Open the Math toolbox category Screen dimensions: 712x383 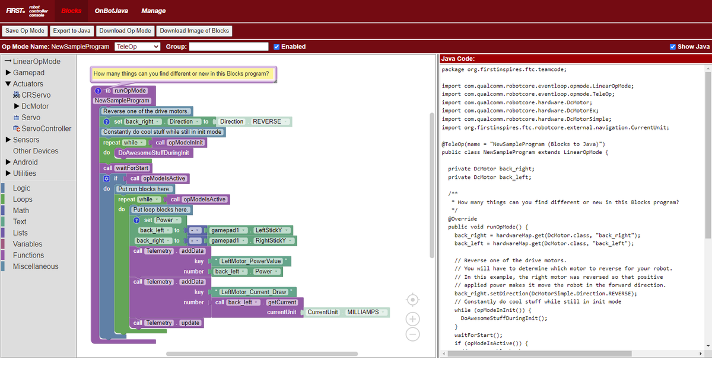(x=21, y=211)
